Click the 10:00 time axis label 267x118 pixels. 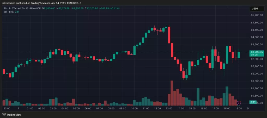tap(134, 108)
